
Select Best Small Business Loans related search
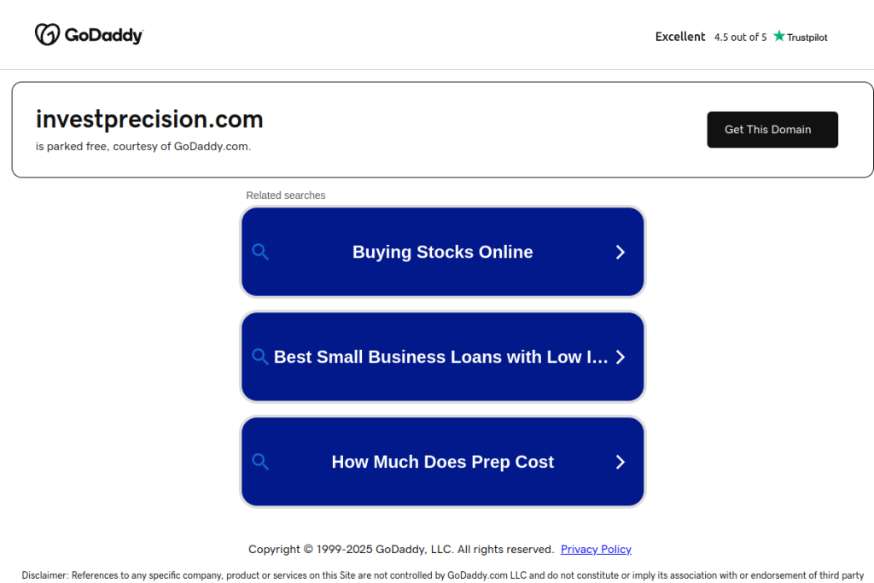[440, 357]
